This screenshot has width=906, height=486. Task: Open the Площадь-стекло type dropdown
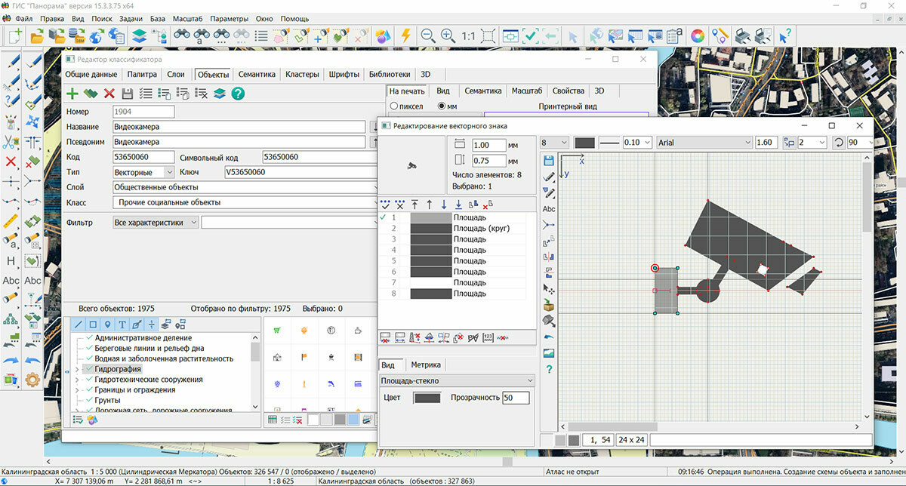457,381
